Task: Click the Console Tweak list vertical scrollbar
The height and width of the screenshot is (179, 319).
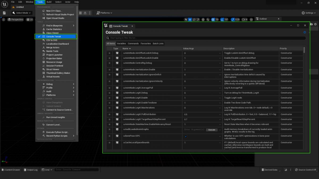Action: [304, 50]
